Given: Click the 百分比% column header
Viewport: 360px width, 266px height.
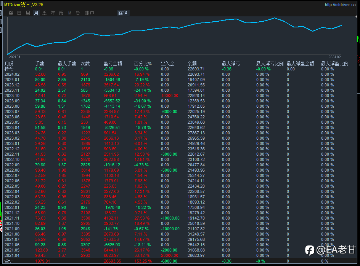Looking at the screenshot, I should pyautogui.click(x=143, y=64).
